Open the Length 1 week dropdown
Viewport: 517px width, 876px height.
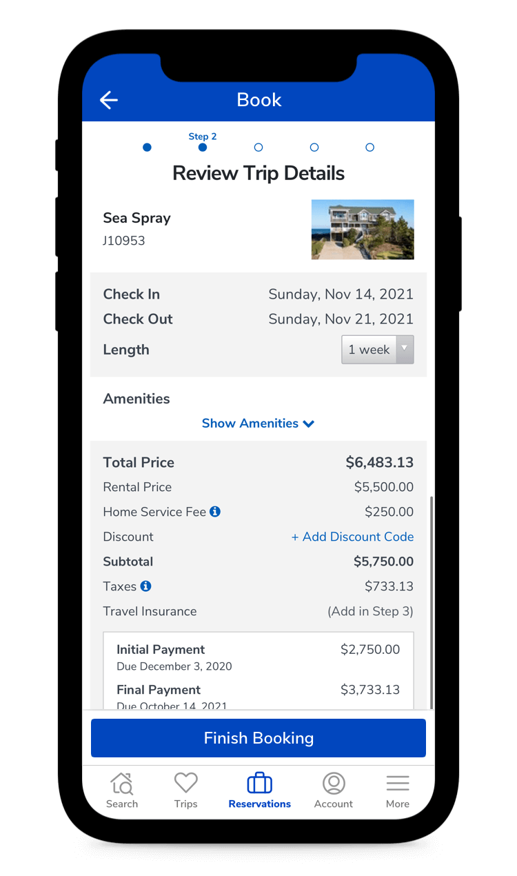377,350
